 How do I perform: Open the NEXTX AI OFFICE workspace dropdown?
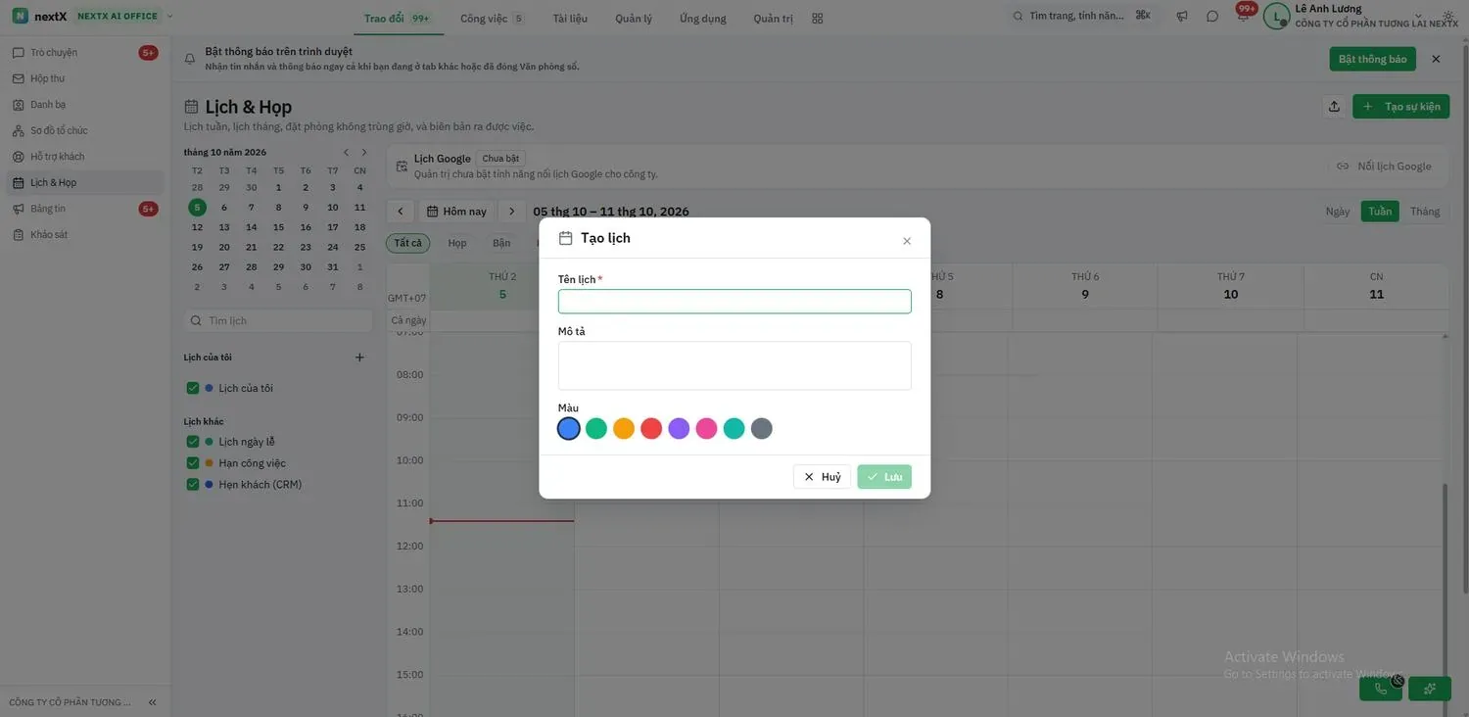pos(124,16)
